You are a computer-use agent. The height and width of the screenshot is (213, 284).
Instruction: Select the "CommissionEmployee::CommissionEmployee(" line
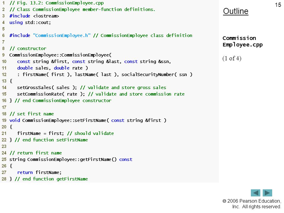click(x=60, y=55)
